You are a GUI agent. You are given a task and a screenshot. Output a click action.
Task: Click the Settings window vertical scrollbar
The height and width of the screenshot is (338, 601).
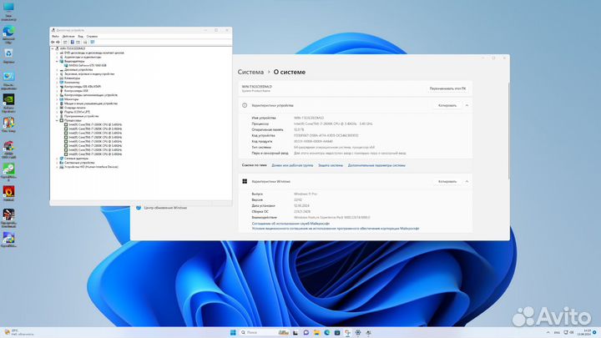[x=508, y=130]
